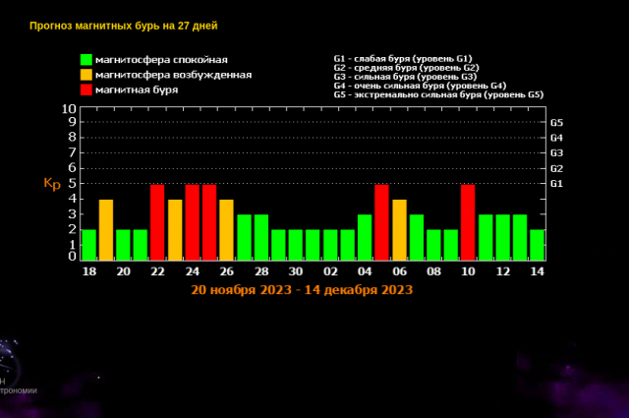Click the G4 label on right axis

click(x=557, y=138)
